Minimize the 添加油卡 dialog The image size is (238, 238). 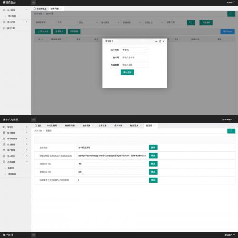coord(156,41)
